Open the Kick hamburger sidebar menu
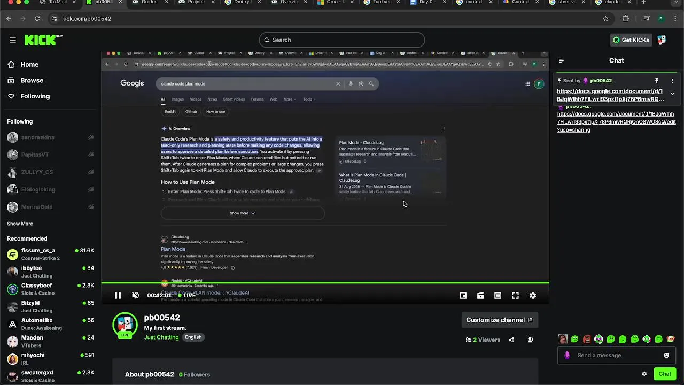The width and height of the screenshot is (684, 385). point(12,40)
